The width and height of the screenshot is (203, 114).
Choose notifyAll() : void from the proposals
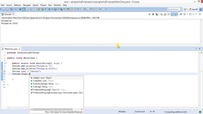pos(56,81)
